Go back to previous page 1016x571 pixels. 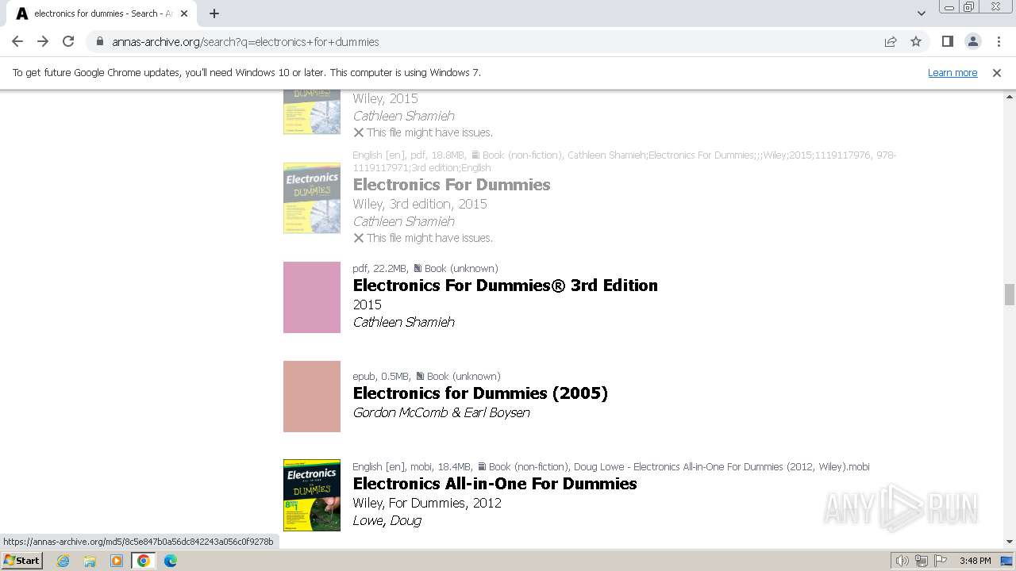(x=17, y=41)
